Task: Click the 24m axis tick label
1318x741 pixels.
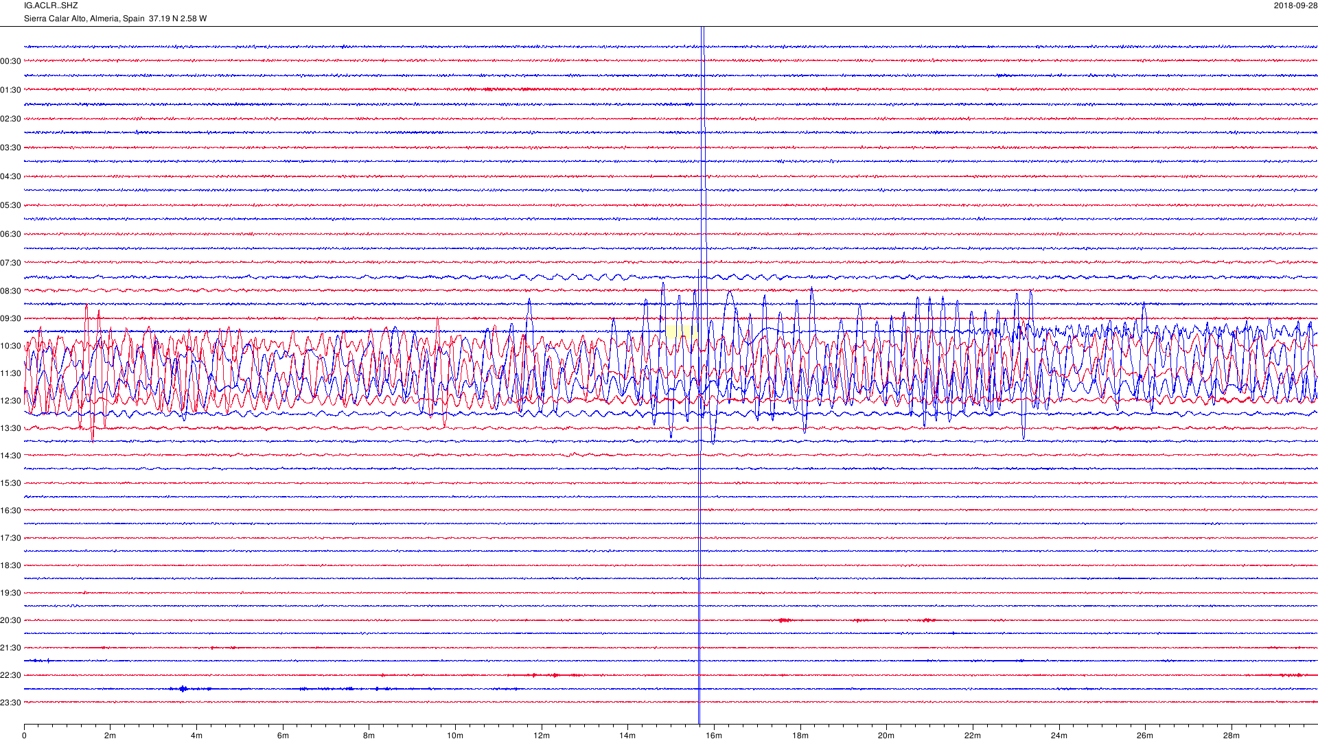Action: click(x=1059, y=736)
